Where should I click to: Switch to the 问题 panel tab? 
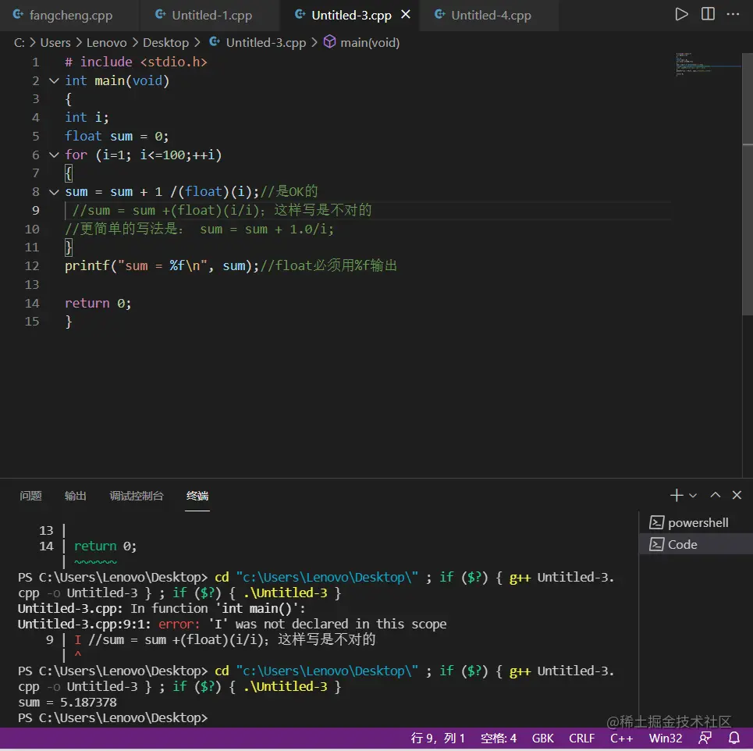click(x=31, y=496)
